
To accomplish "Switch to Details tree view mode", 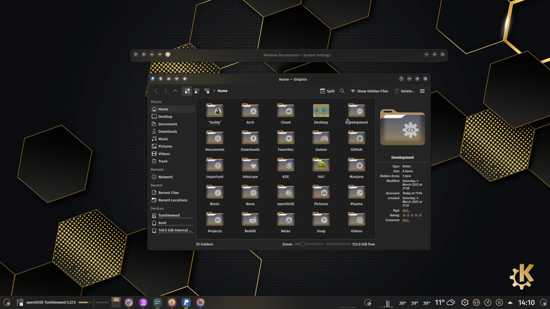I will click(206, 91).
